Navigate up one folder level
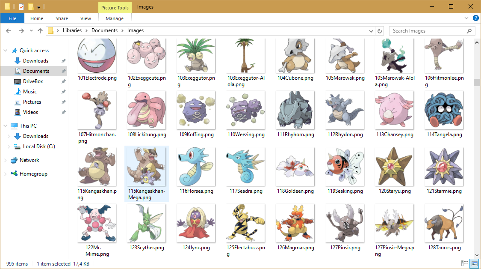 pos(40,31)
